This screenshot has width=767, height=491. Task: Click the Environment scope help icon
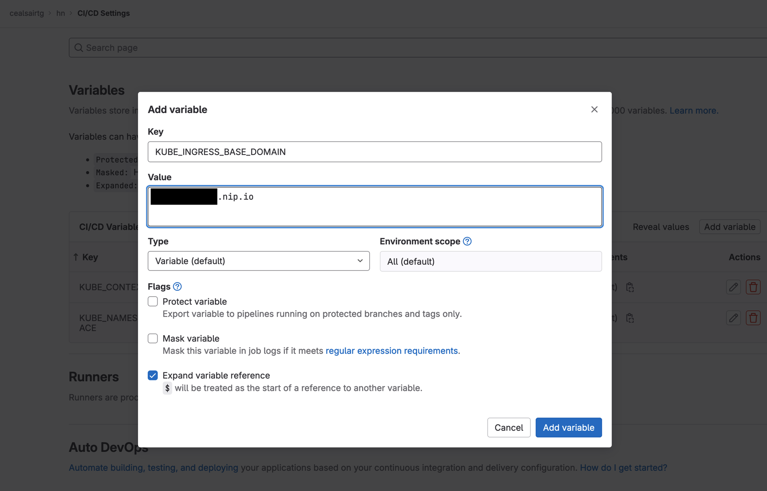[467, 241]
